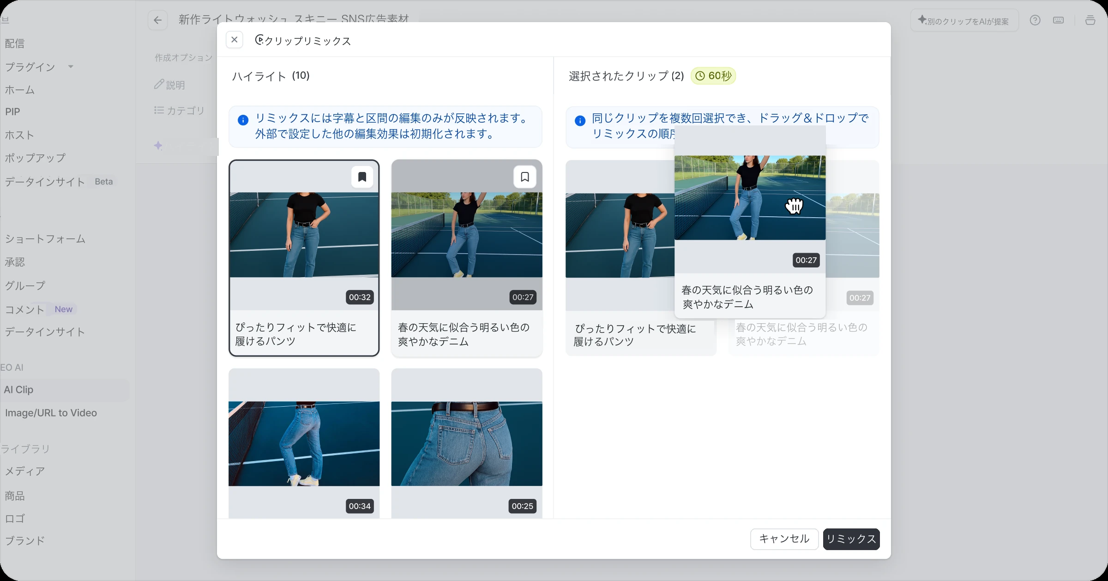Click the info icon beside 同じクリップを複数回 notice

(580, 121)
